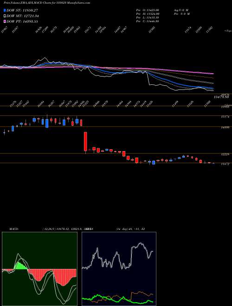232x306 pixels.
Task: Click the white ADX line at its peak
Action: 141,243
